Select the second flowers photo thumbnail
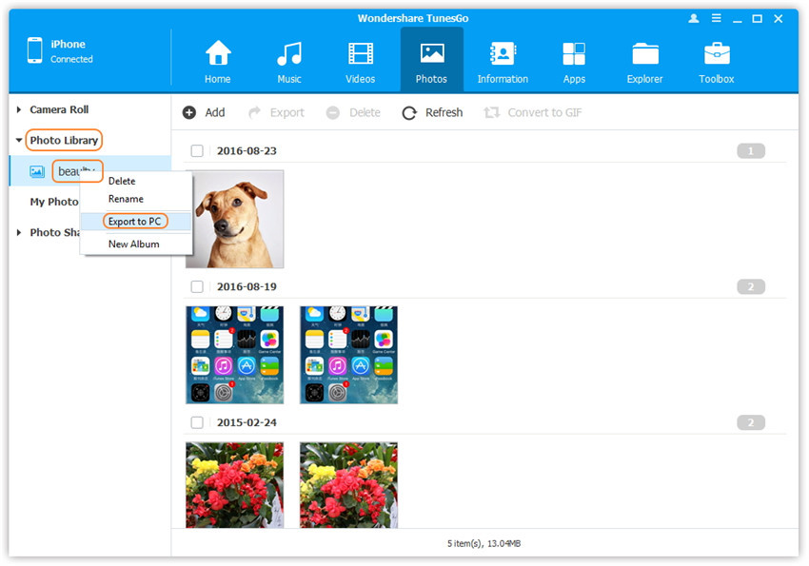Image resolution: width=809 pixels, height=566 pixels. pos(348,485)
